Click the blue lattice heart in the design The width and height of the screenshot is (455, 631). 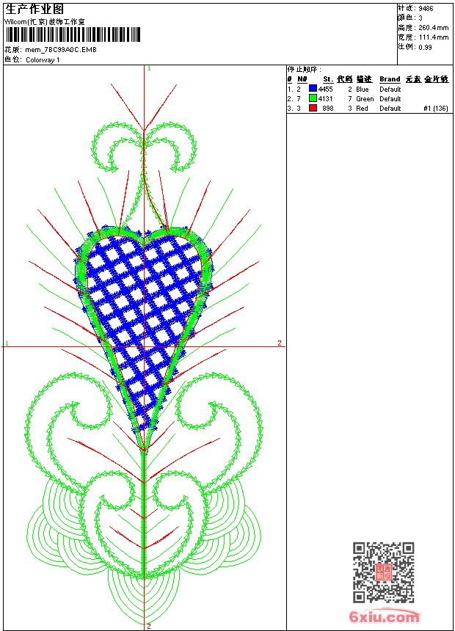coord(144,330)
